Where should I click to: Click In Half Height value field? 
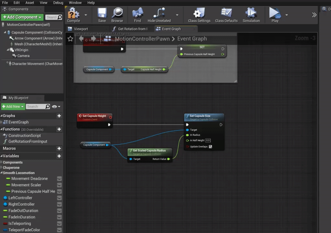coord(208,140)
